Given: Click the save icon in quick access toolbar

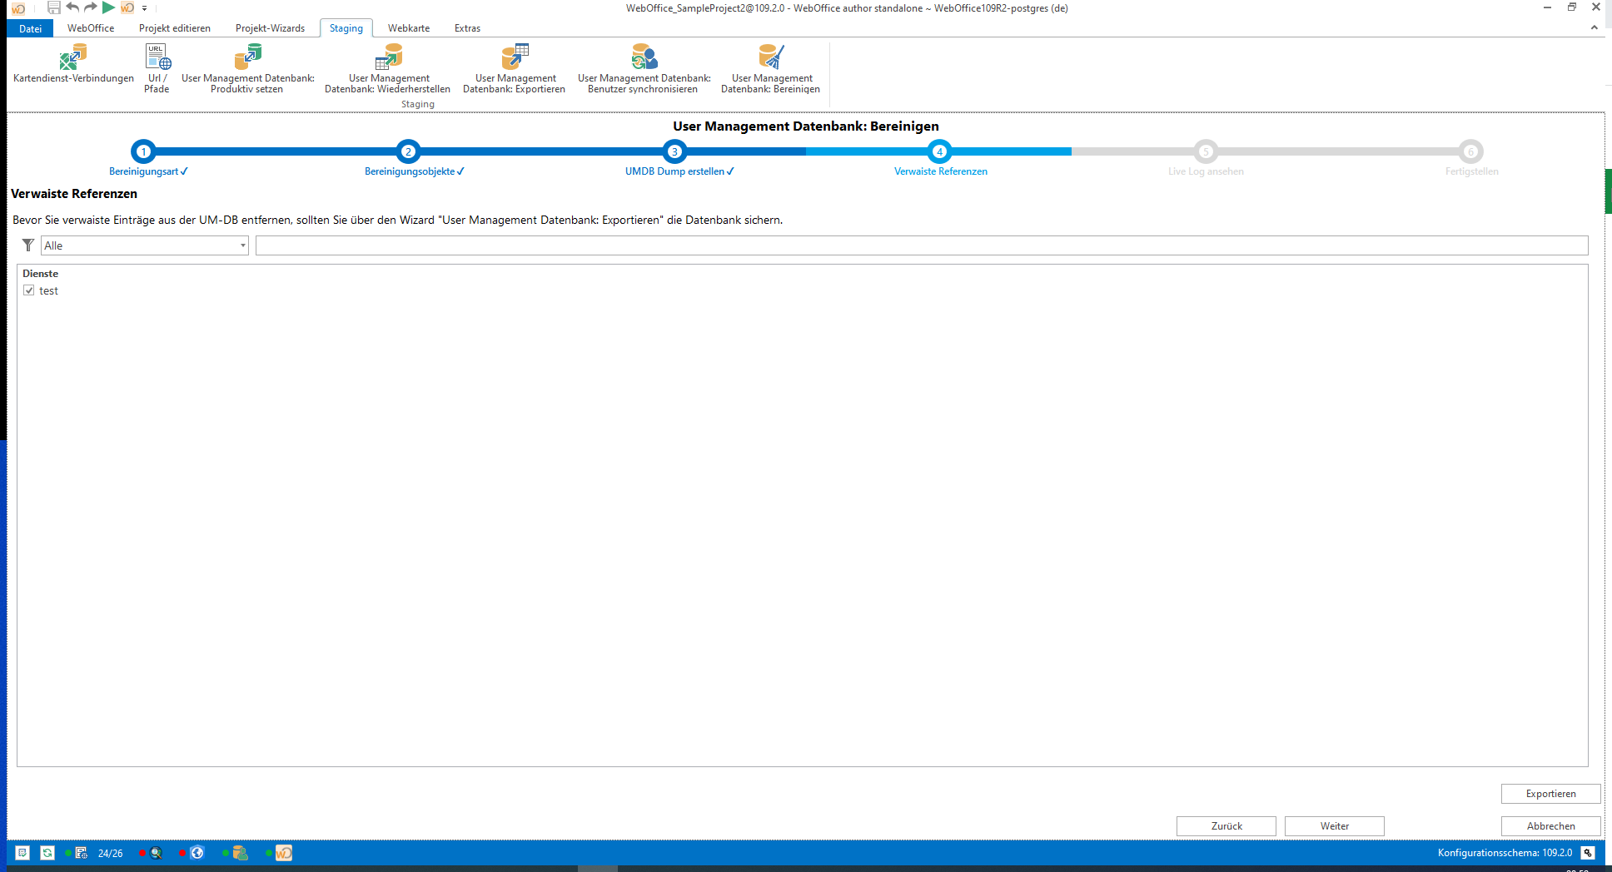Looking at the screenshot, I should [x=53, y=7].
